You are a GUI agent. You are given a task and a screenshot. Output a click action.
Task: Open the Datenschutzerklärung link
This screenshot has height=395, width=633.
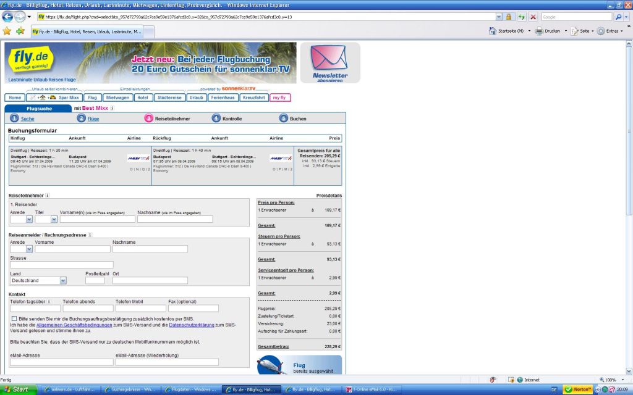[x=192, y=325]
